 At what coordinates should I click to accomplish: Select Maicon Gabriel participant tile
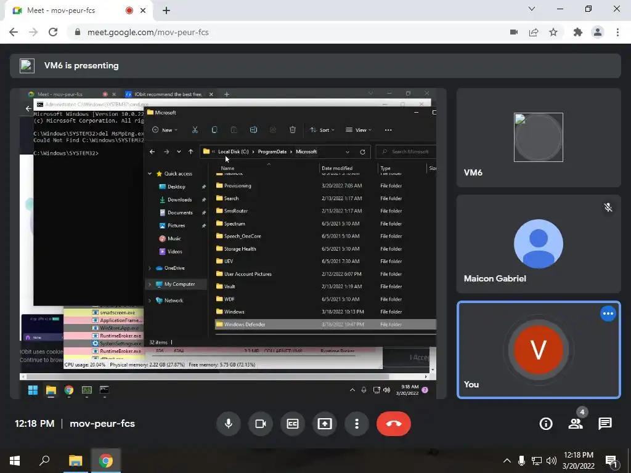click(x=539, y=244)
